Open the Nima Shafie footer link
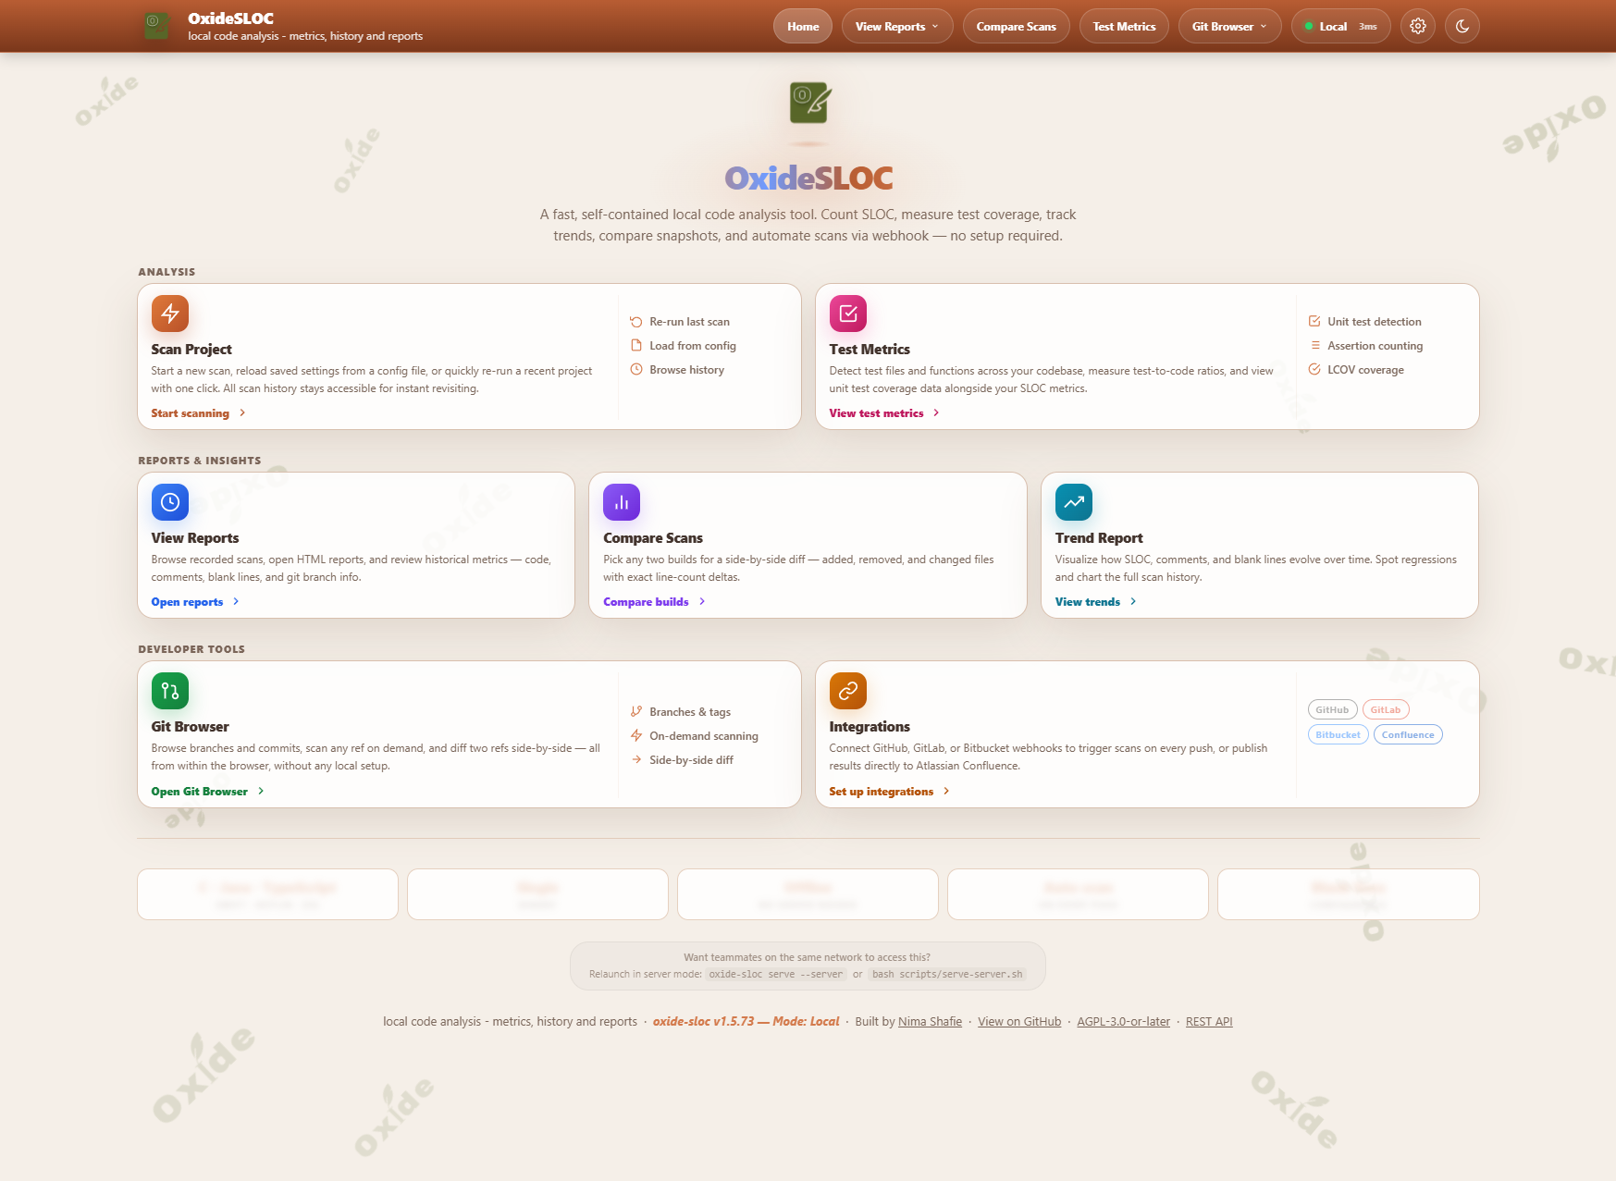Viewport: 1616px width, 1181px height. tap(930, 1022)
